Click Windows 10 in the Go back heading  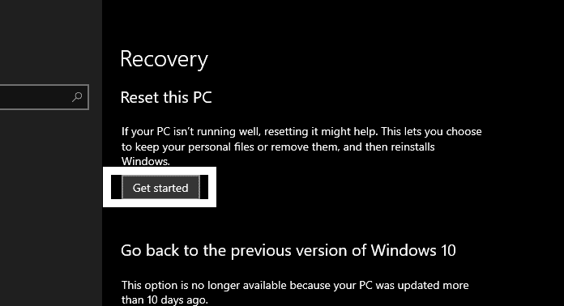413,250
